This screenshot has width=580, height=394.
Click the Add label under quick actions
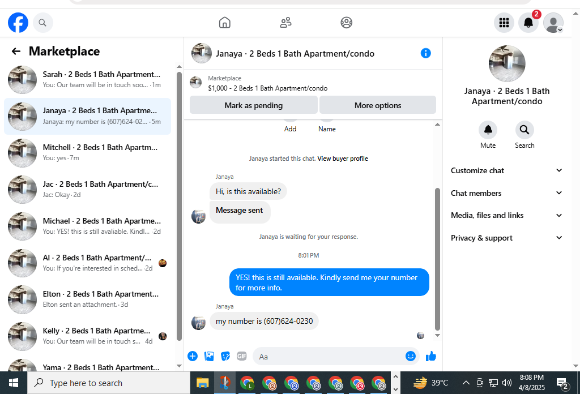(x=290, y=129)
